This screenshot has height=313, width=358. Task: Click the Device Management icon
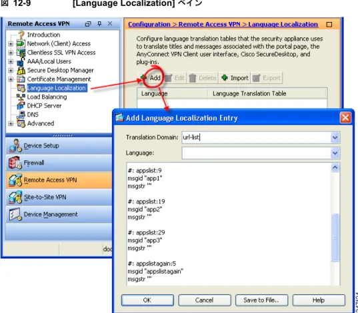[15, 214]
